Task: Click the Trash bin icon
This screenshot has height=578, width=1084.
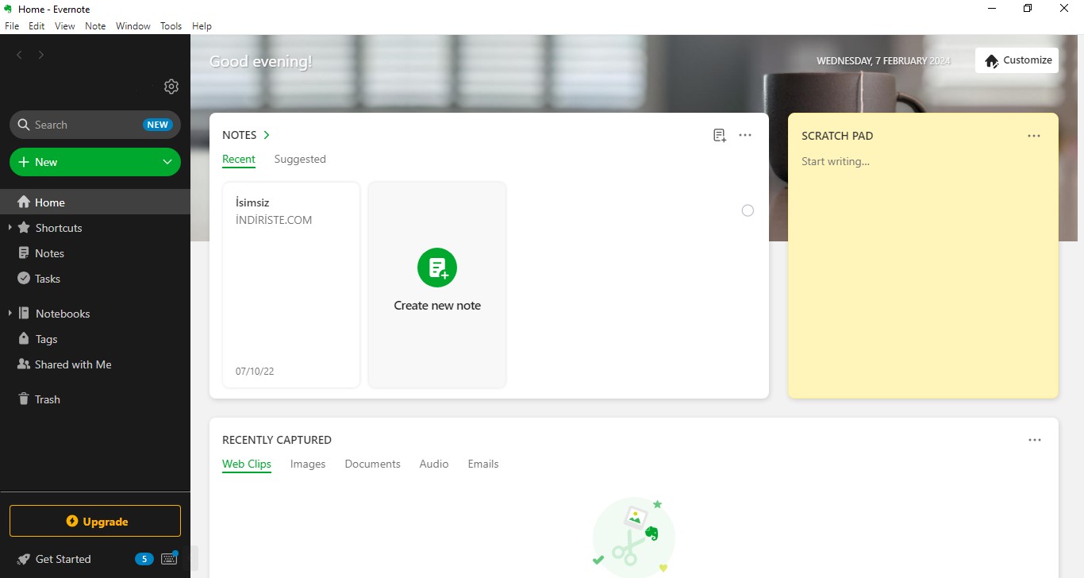Action: coord(24,399)
